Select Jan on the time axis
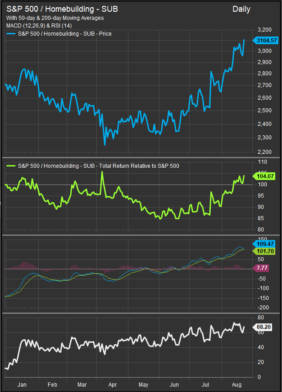The image size is (282, 392). (21, 386)
